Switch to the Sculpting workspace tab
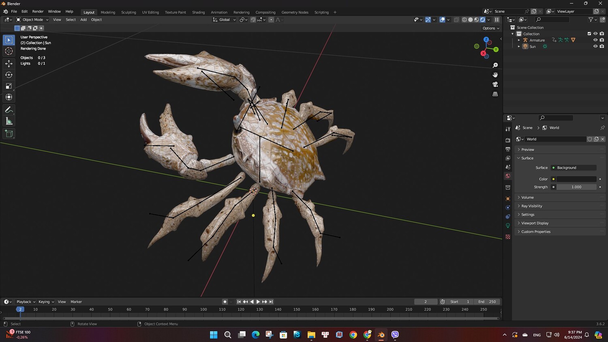The image size is (608, 342). coord(128,12)
